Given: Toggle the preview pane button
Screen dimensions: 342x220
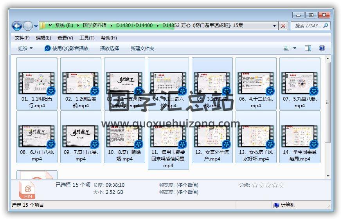Looking at the screenshot, I should click(x=308, y=48).
